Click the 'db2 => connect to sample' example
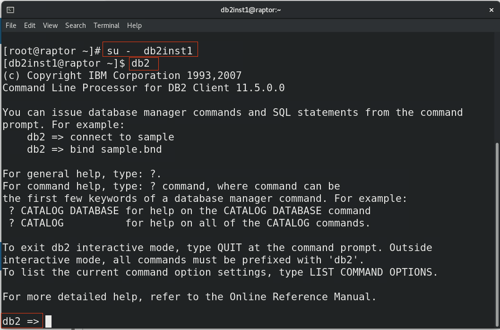Image resolution: width=500 pixels, height=330 pixels. click(101, 137)
